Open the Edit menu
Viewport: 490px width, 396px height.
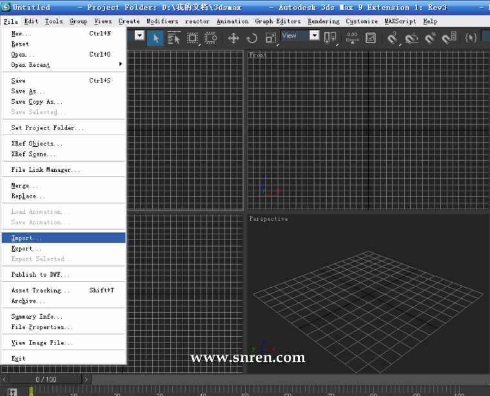pyautogui.click(x=31, y=21)
